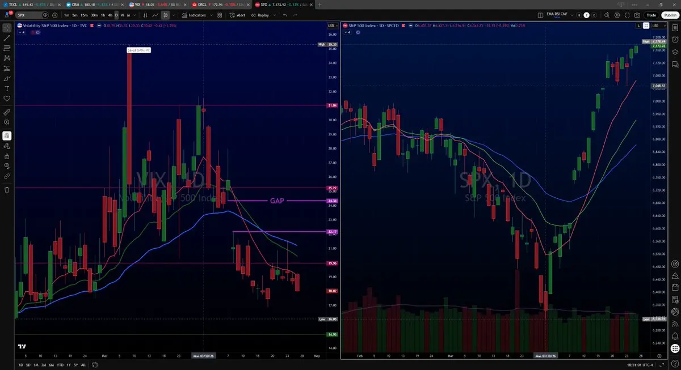The width and height of the screenshot is (681, 370).
Task: Select the zoom-in magnifier tool
Action: tap(7, 122)
